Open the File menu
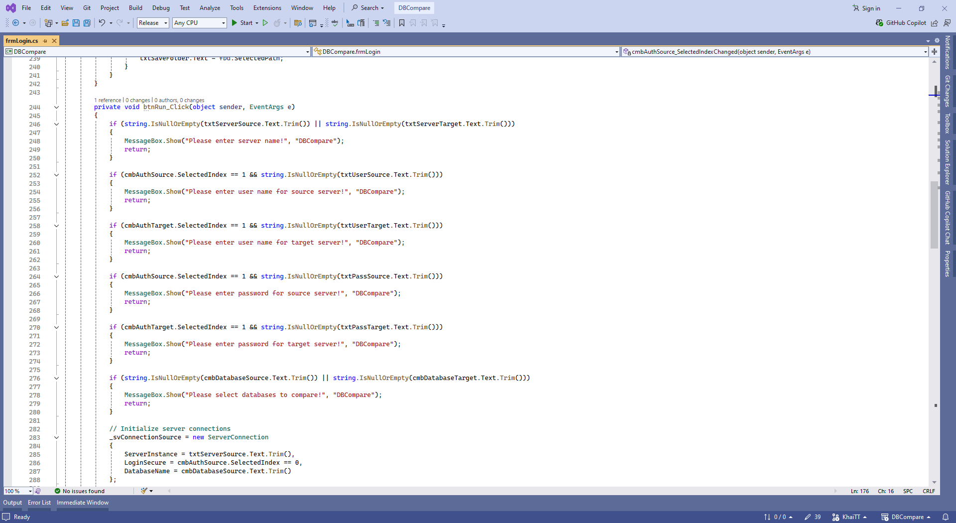 pyautogui.click(x=26, y=8)
